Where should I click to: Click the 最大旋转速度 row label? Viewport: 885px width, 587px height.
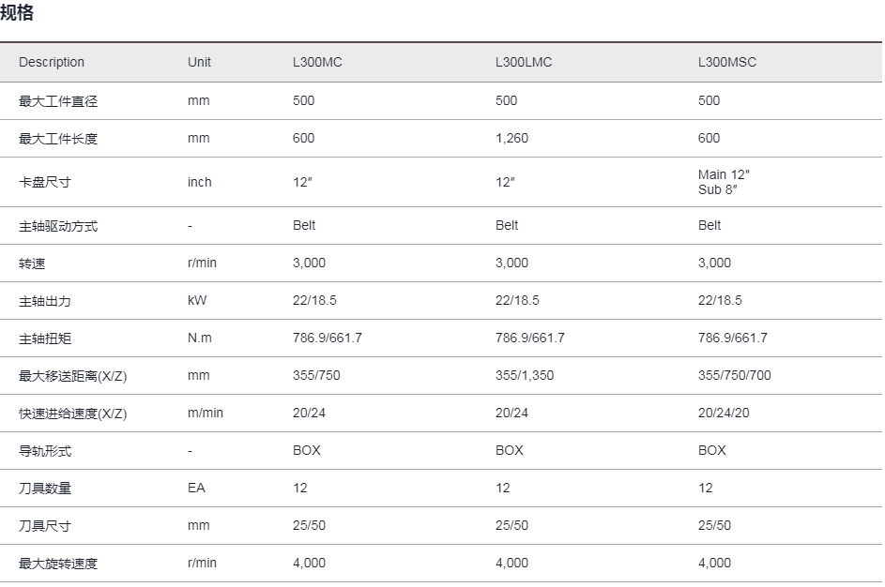click(x=58, y=564)
